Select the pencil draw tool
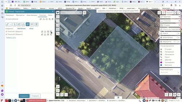Viewport: 182px width, 102px height. (x=8, y=24)
